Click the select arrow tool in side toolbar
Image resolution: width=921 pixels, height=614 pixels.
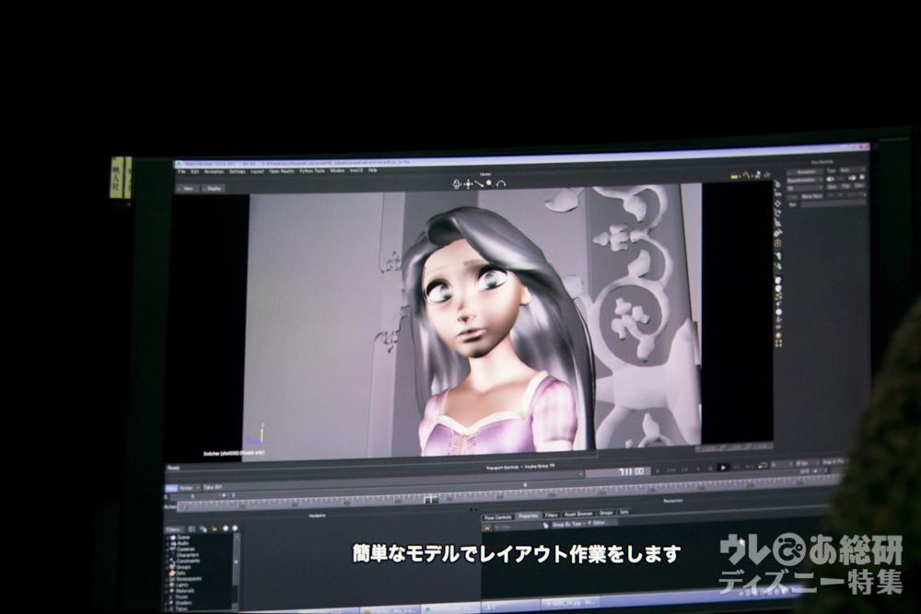[x=777, y=184]
